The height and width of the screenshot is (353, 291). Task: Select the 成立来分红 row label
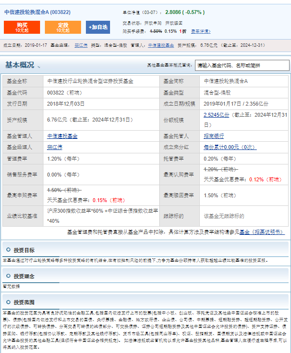(x=176, y=147)
